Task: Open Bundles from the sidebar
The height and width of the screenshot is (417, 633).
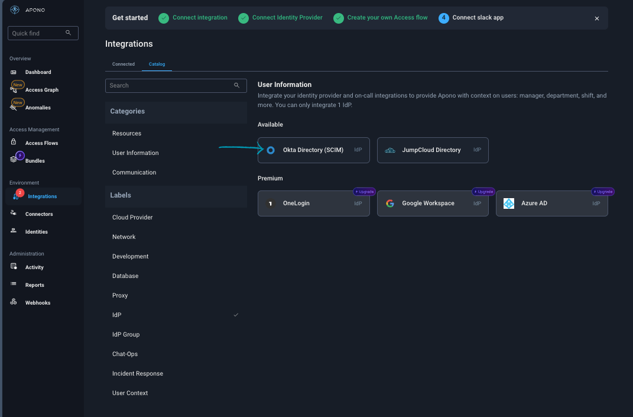Action: point(35,161)
